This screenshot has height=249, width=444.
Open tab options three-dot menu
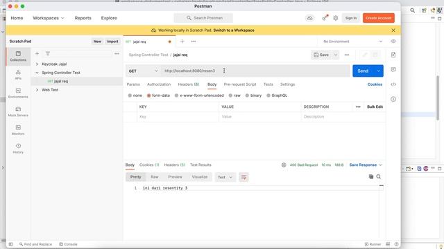click(194, 41)
